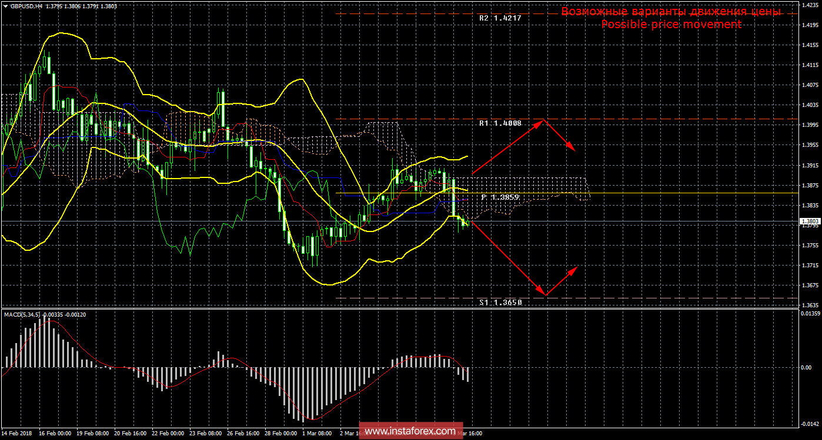Click the 14 Feb 2018 date label
The height and width of the screenshot is (440, 822).
pyautogui.click(x=18, y=434)
